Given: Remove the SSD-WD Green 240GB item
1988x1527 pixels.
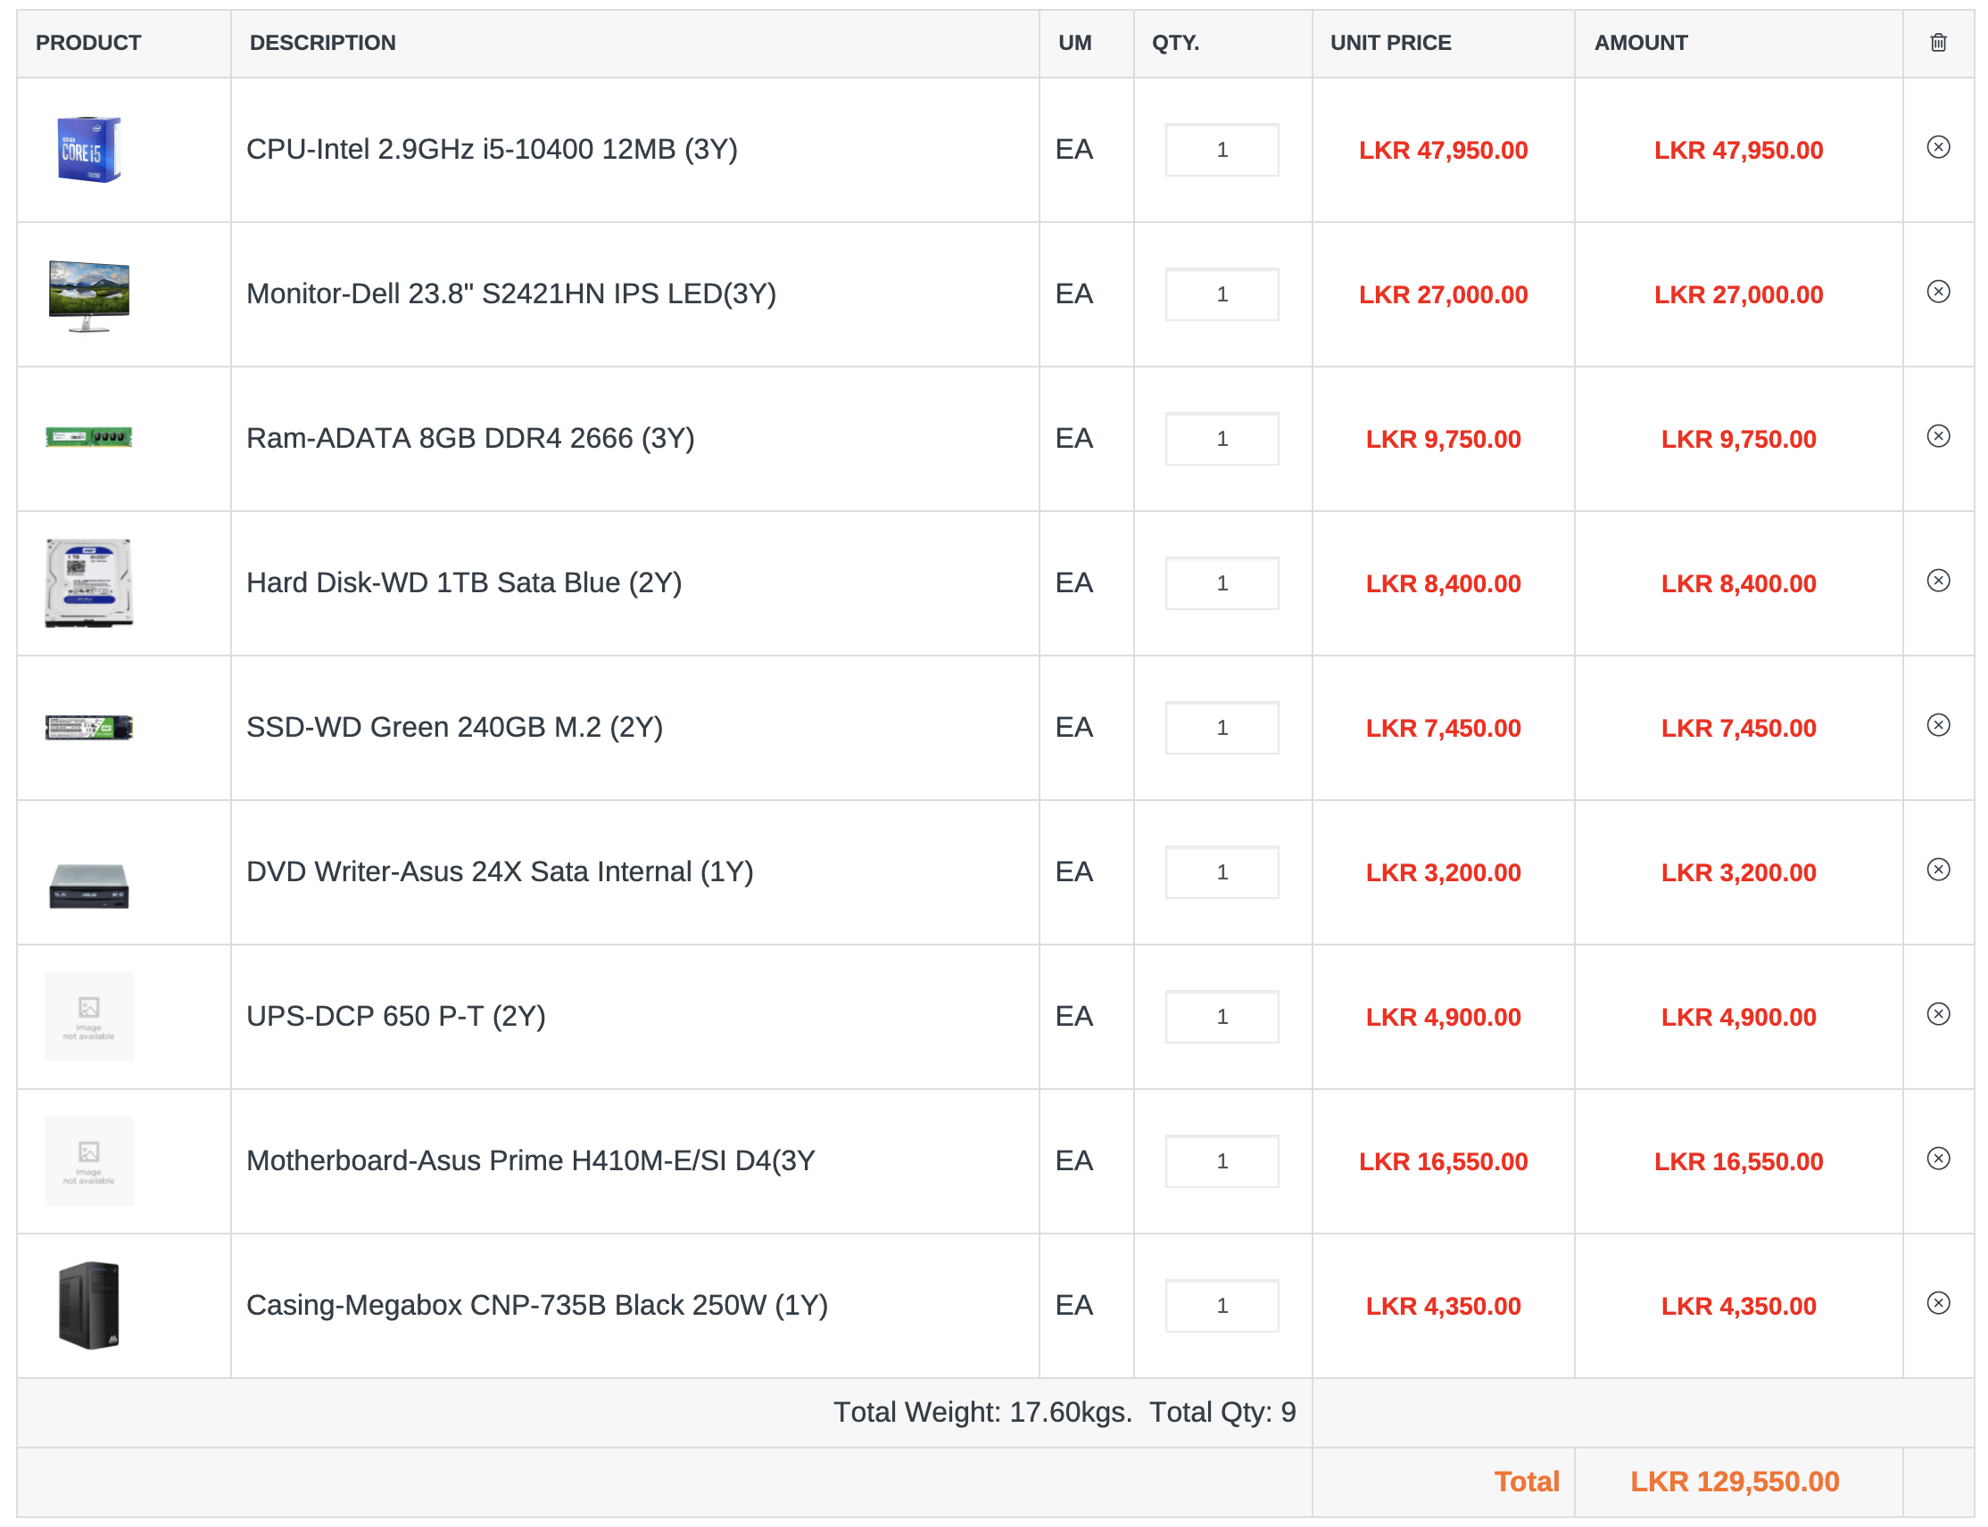Looking at the screenshot, I should click(1938, 725).
